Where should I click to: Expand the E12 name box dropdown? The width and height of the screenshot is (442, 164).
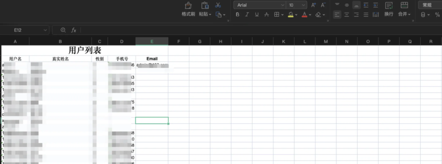click(x=45, y=30)
